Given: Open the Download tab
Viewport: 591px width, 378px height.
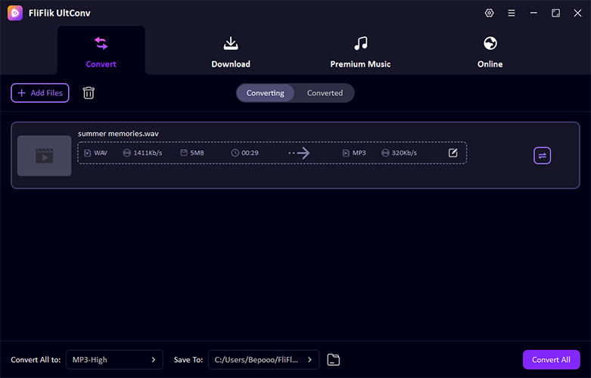Looking at the screenshot, I should (231, 51).
